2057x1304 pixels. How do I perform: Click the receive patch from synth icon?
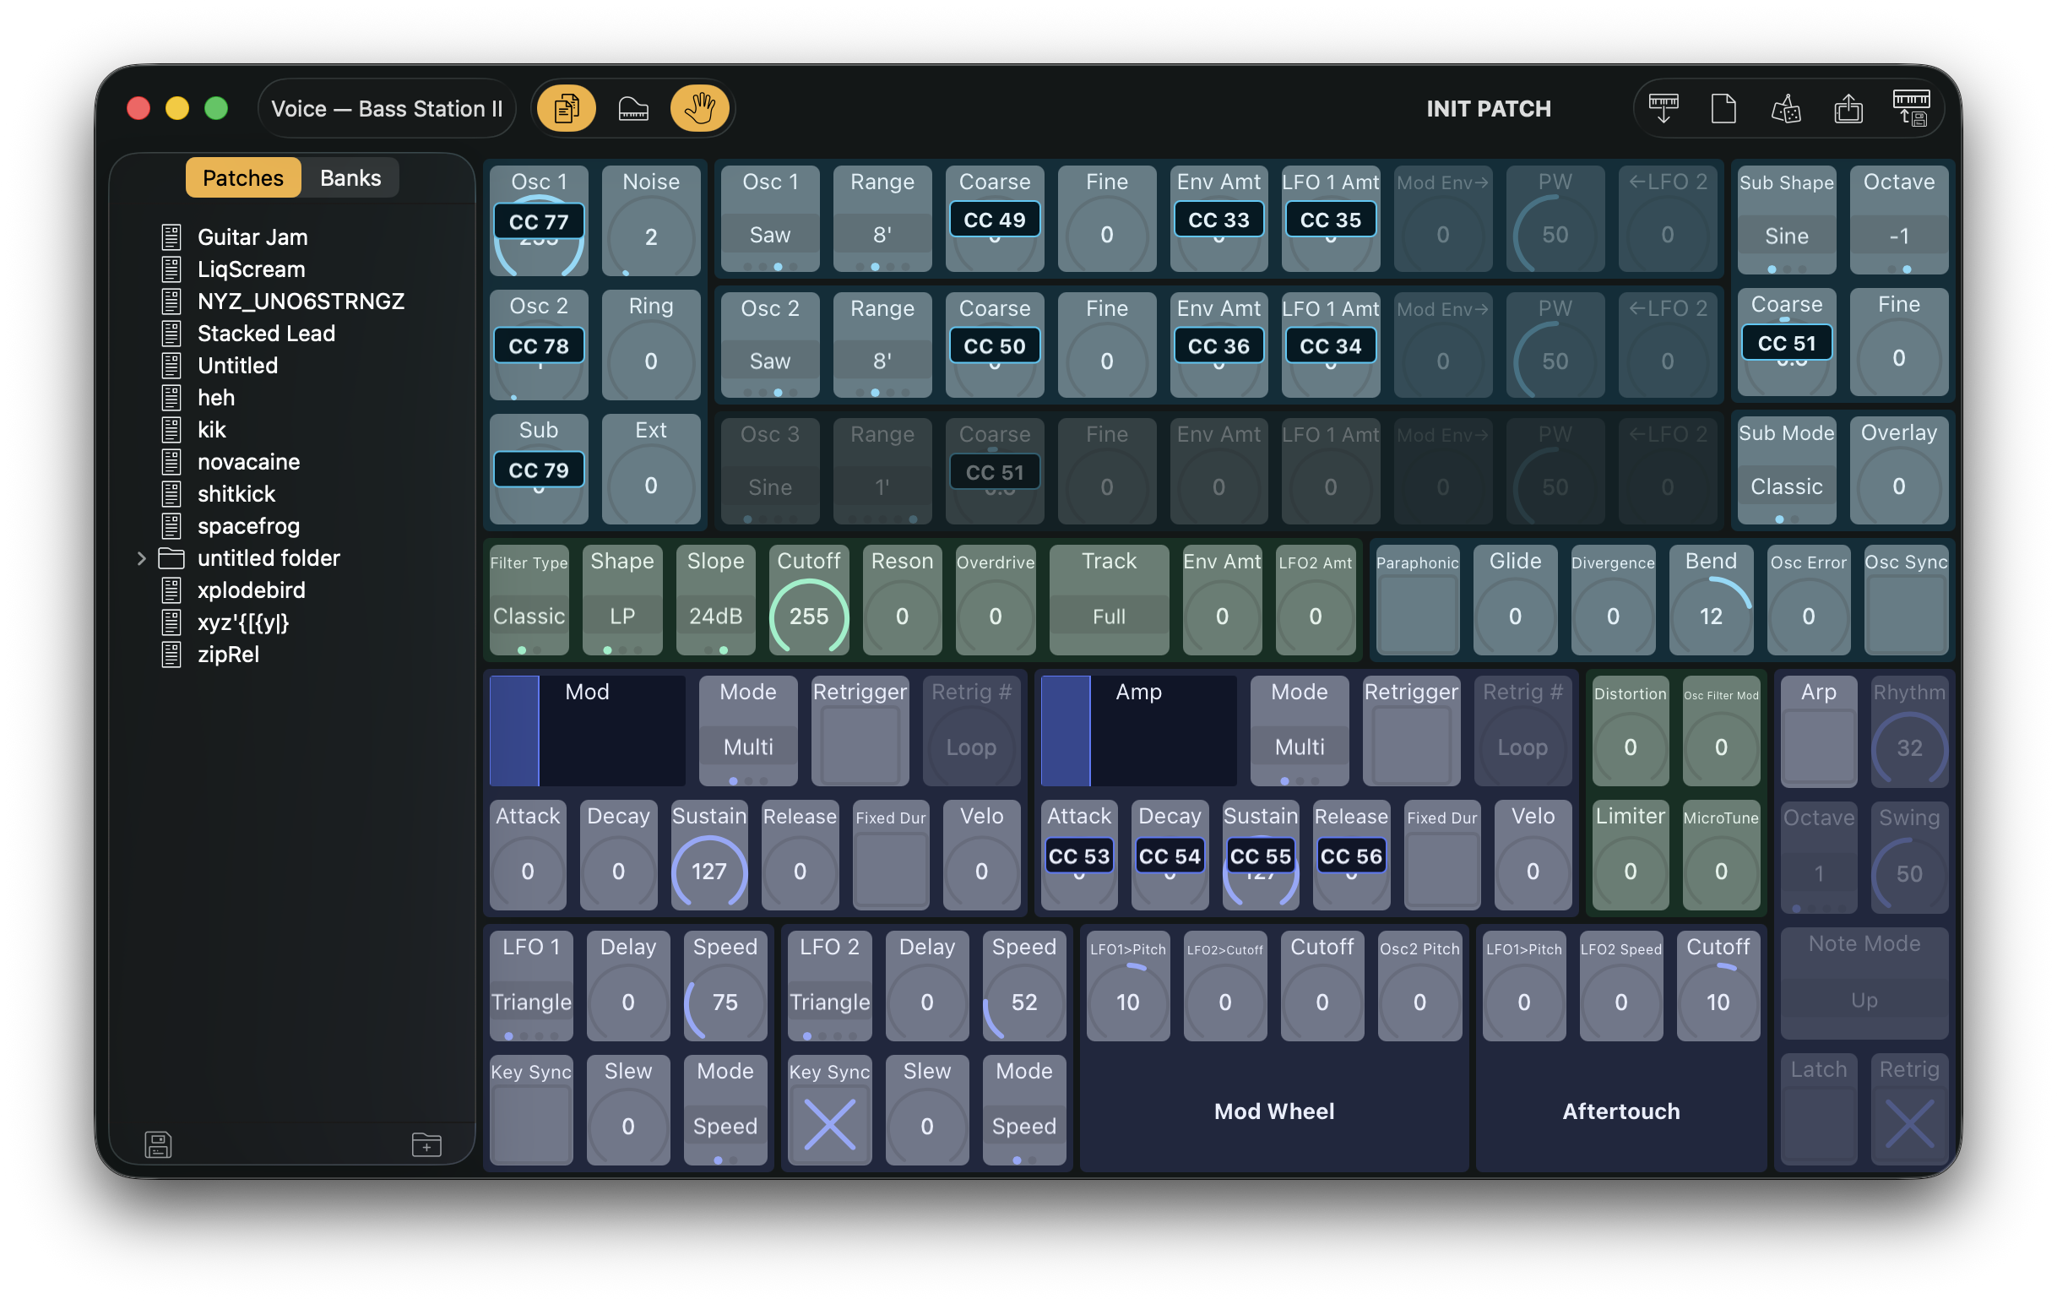point(1663,108)
